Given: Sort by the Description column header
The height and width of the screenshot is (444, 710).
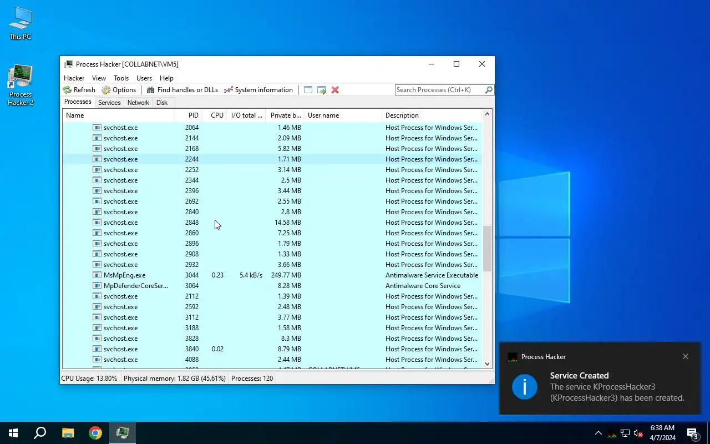Looking at the screenshot, I should 432,115.
